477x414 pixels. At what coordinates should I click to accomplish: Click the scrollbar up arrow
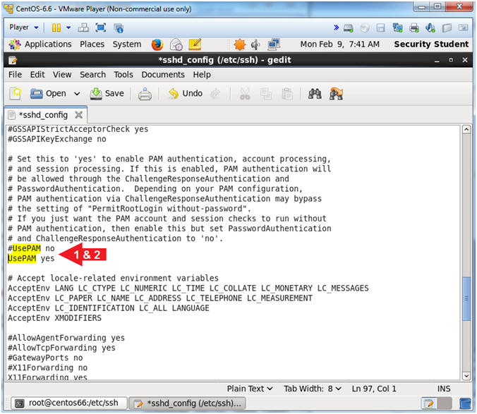point(466,130)
